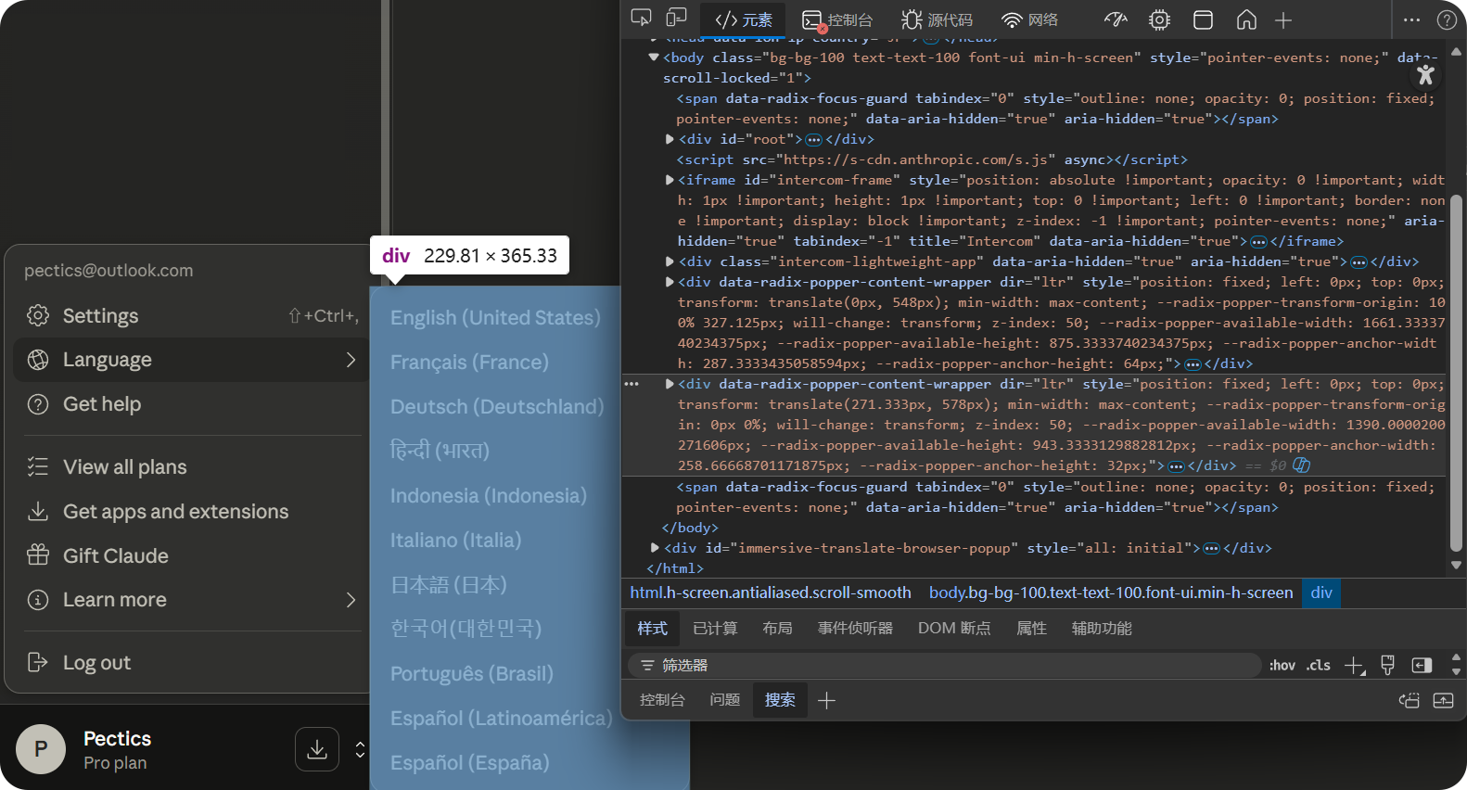
Task: Open the 辅助功能 Accessibility tab
Action: (x=1102, y=629)
